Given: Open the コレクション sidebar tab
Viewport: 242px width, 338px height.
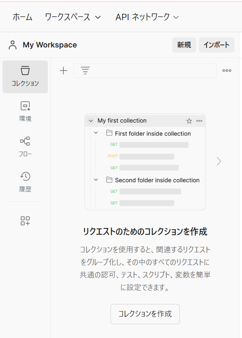Looking at the screenshot, I should (25, 77).
